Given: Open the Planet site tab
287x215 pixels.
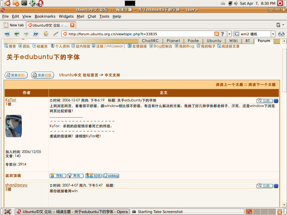Looking at the screenshot, I should pos(173,41).
